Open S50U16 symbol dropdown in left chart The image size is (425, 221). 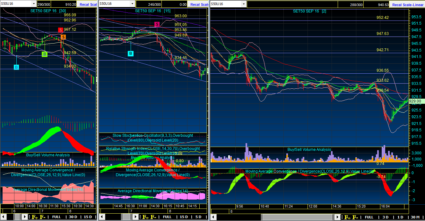tap(34, 4)
